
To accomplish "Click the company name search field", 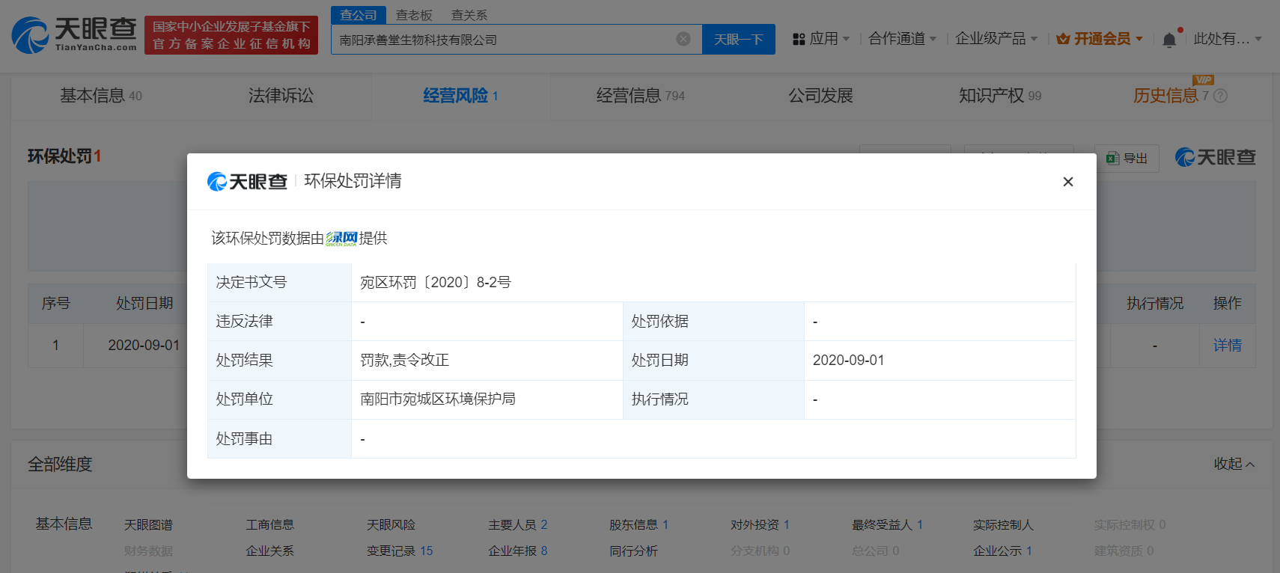I will 502,40.
